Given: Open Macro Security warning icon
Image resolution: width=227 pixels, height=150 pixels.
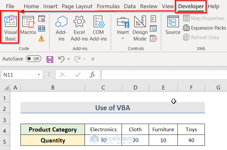Looking at the screenshot, I should (41, 38).
